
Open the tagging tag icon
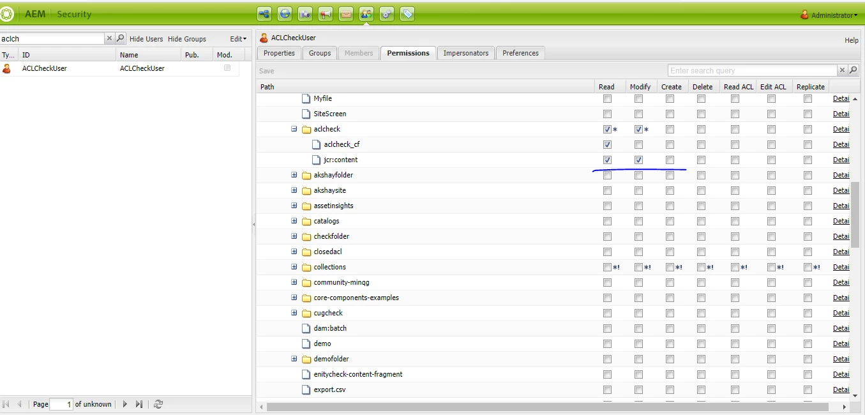(x=407, y=13)
